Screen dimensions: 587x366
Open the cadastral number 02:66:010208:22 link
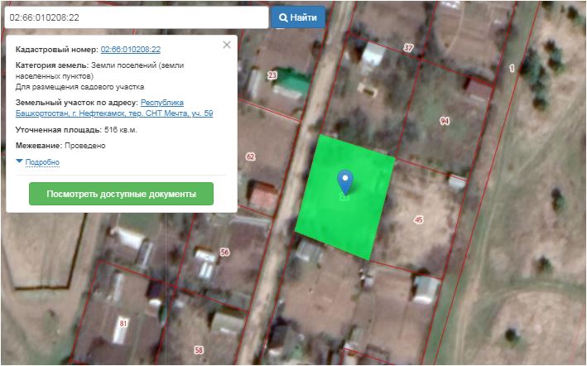pyautogui.click(x=130, y=50)
